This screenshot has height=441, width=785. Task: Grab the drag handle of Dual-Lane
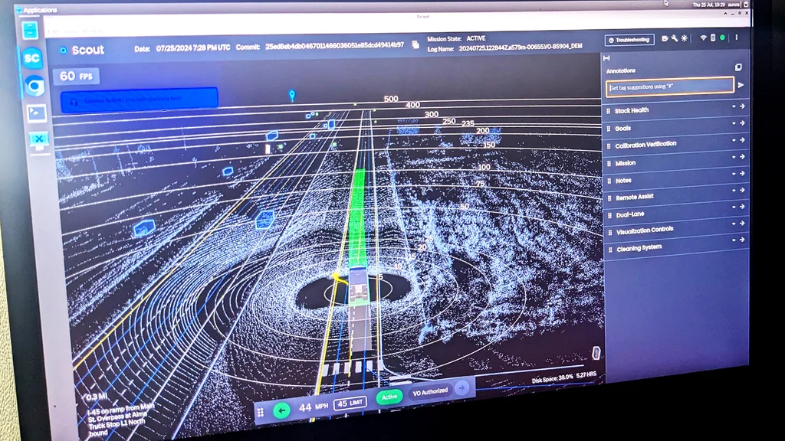pyautogui.click(x=609, y=215)
